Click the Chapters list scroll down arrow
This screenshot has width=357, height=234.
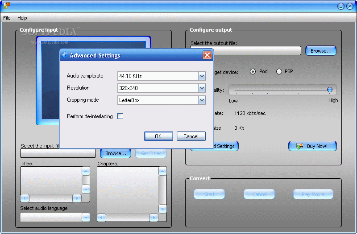[162, 209]
